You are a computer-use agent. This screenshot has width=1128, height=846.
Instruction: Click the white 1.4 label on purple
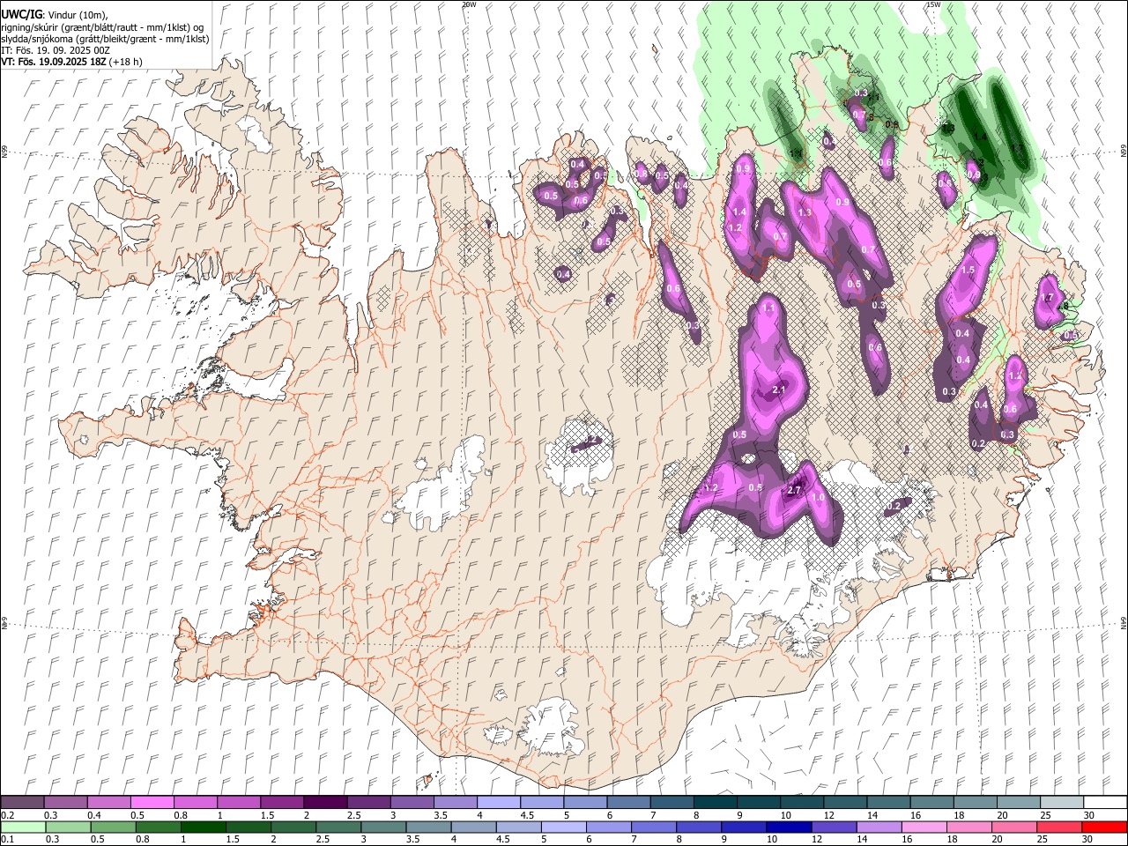point(739,211)
